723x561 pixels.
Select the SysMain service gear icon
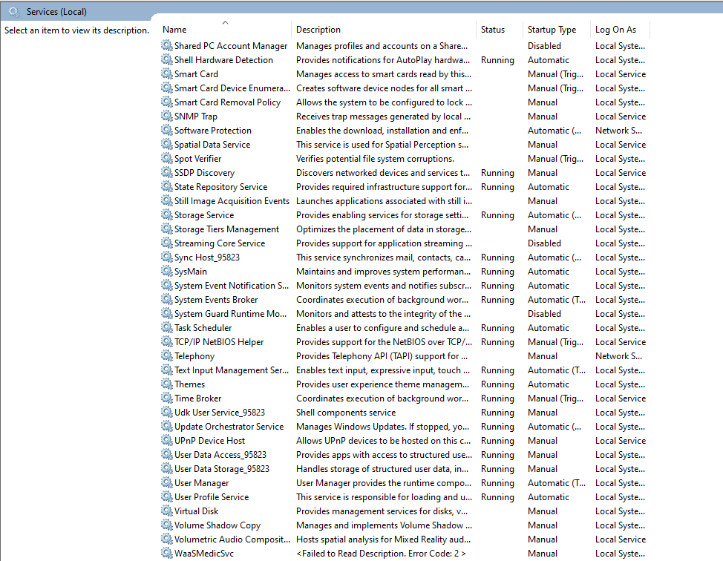click(166, 271)
